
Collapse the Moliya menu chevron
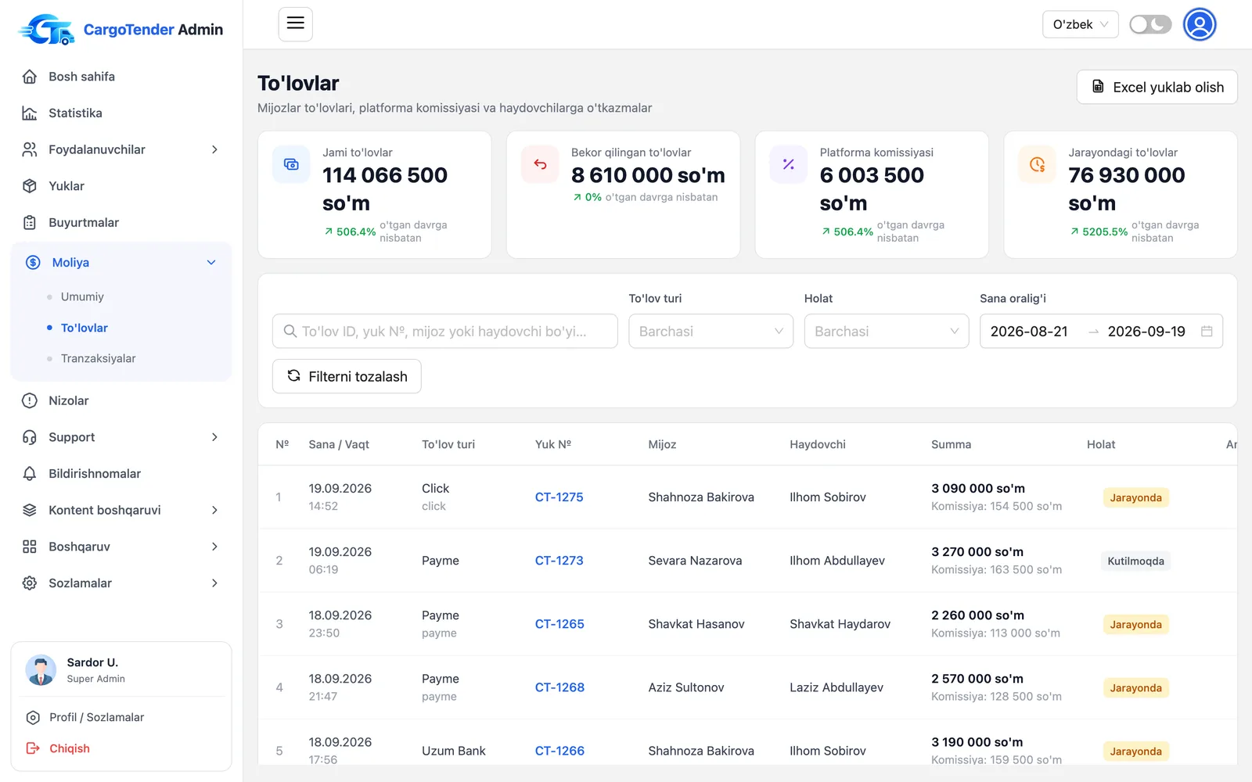tap(211, 263)
